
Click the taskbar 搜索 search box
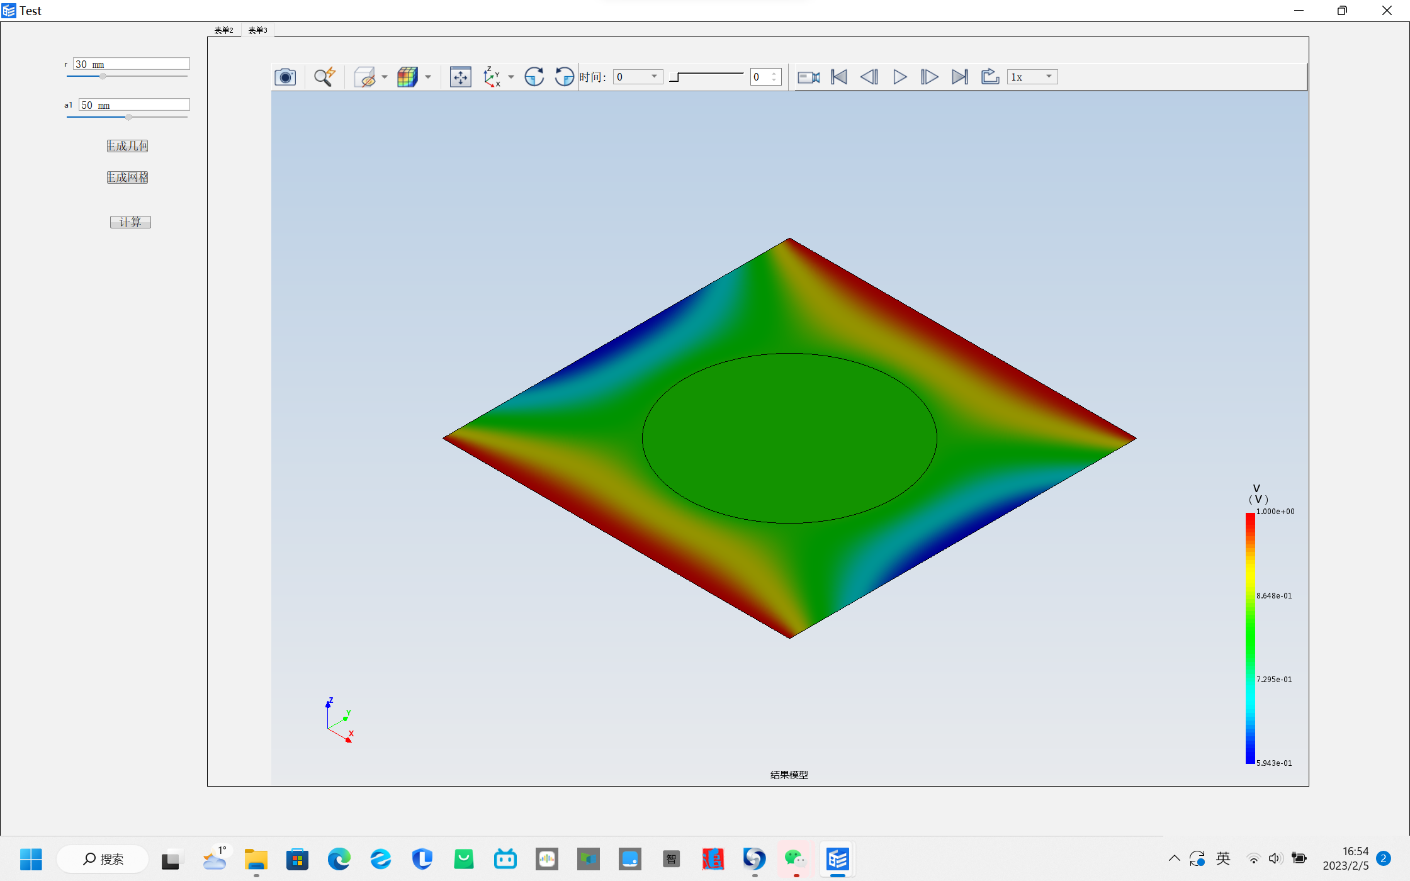tap(103, 859)
